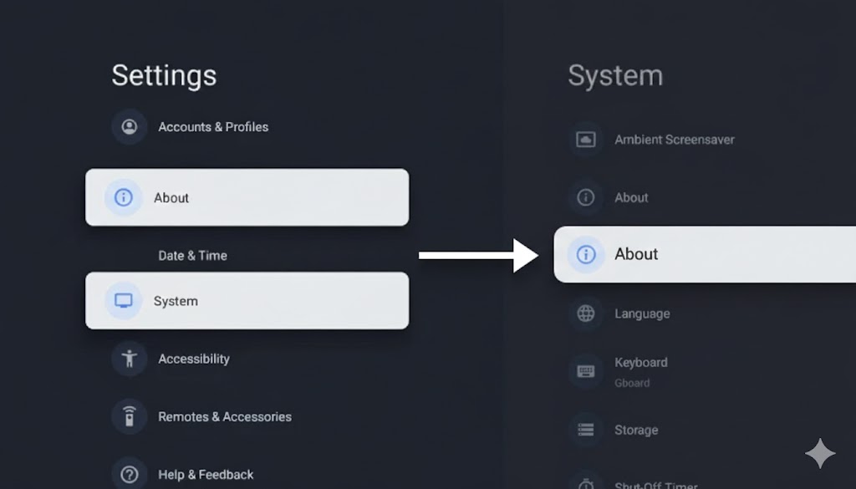Select the highlighted About card in Settings list
856x489 pixels.
[x=247, y=197]
